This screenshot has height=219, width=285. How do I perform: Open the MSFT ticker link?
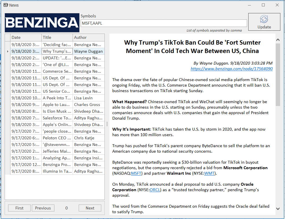click(136, 173)
